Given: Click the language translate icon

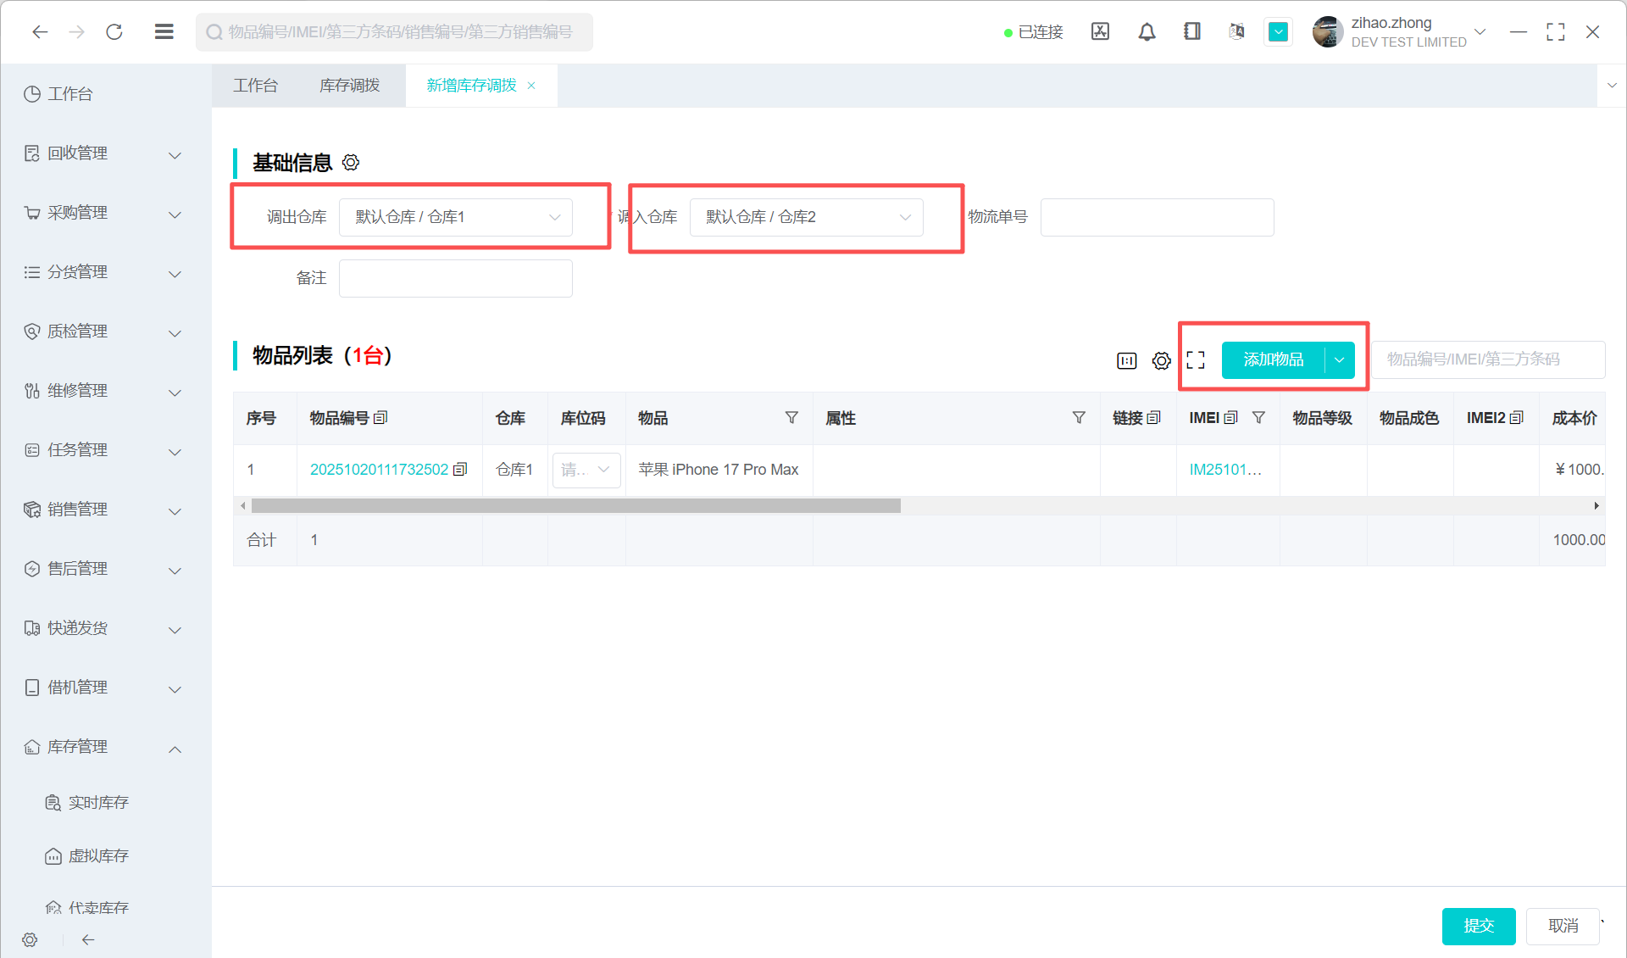Looking at the screenshot, I should (1236, 32).
